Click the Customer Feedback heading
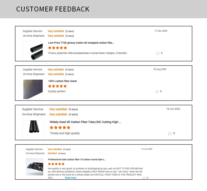207x191 pixels. tap(53, 9)
